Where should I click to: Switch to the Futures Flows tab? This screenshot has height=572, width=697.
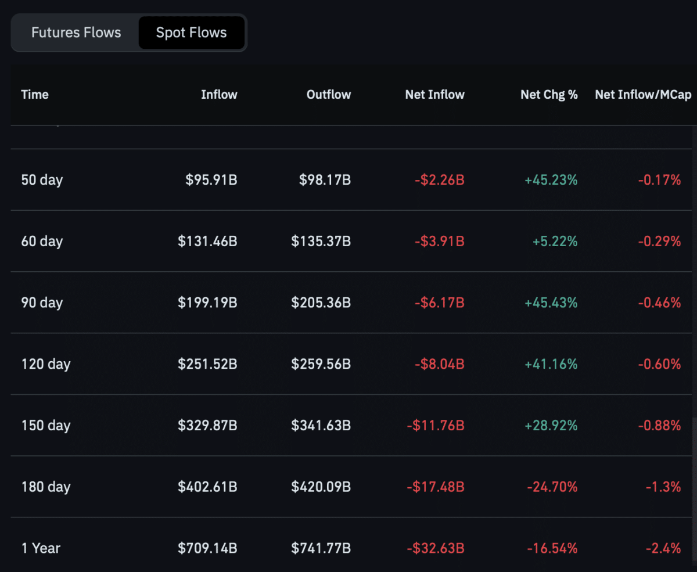76,33
